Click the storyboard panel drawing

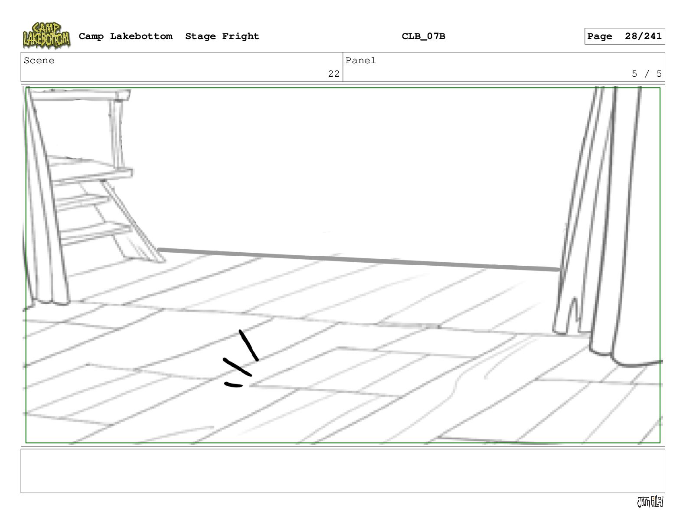coord(343,265)
